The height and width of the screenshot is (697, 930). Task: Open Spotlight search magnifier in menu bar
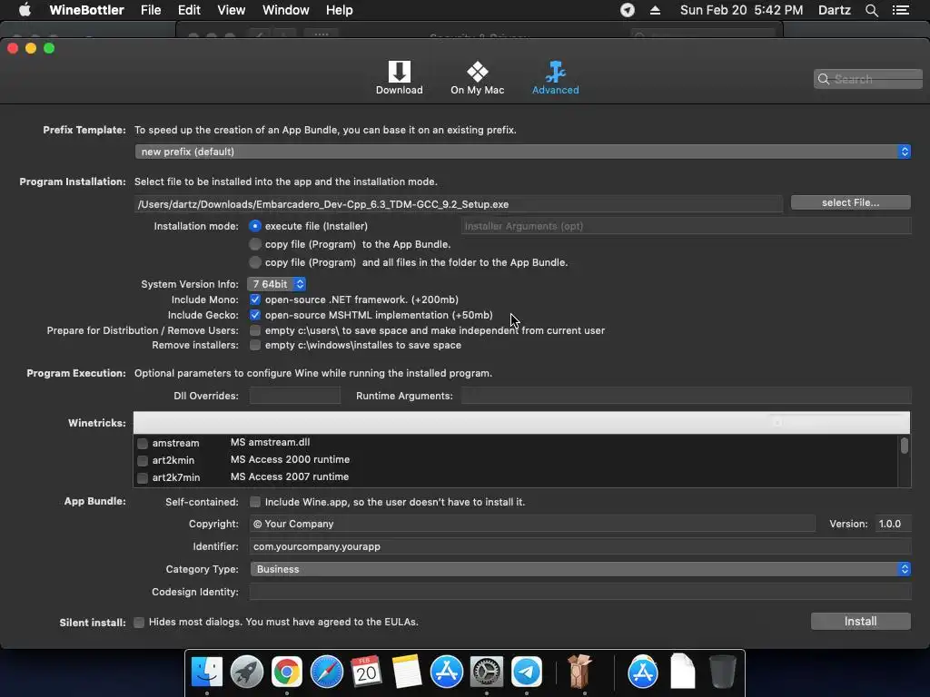coord(871,10)
